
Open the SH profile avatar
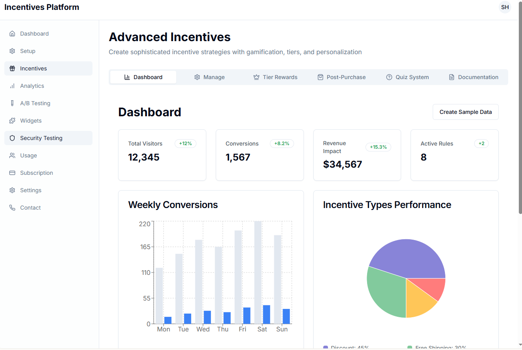(x=505, y=7)
